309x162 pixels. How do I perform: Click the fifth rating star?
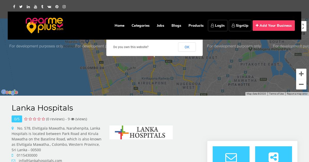43,119
